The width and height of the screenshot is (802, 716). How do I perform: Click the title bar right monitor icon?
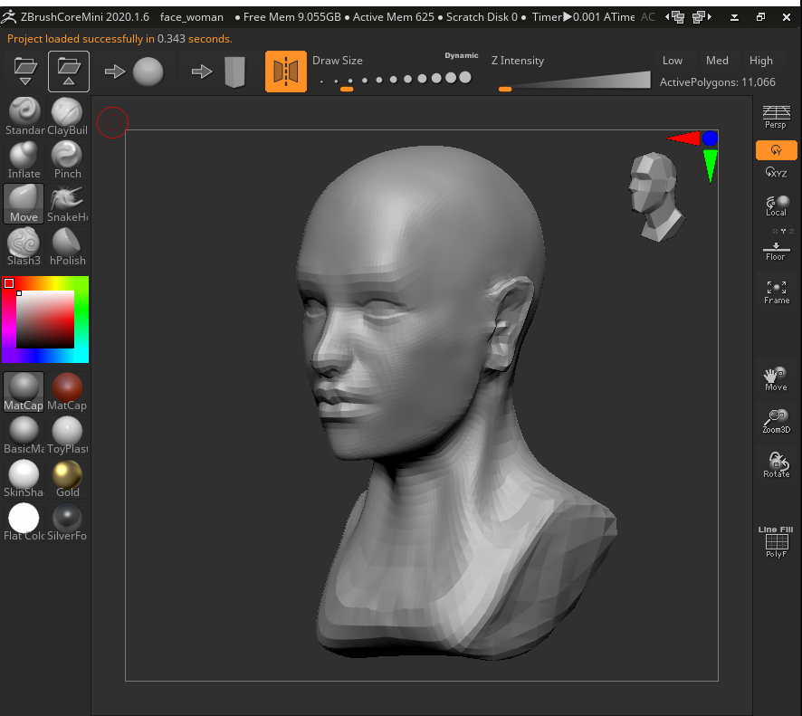(702, 17)
